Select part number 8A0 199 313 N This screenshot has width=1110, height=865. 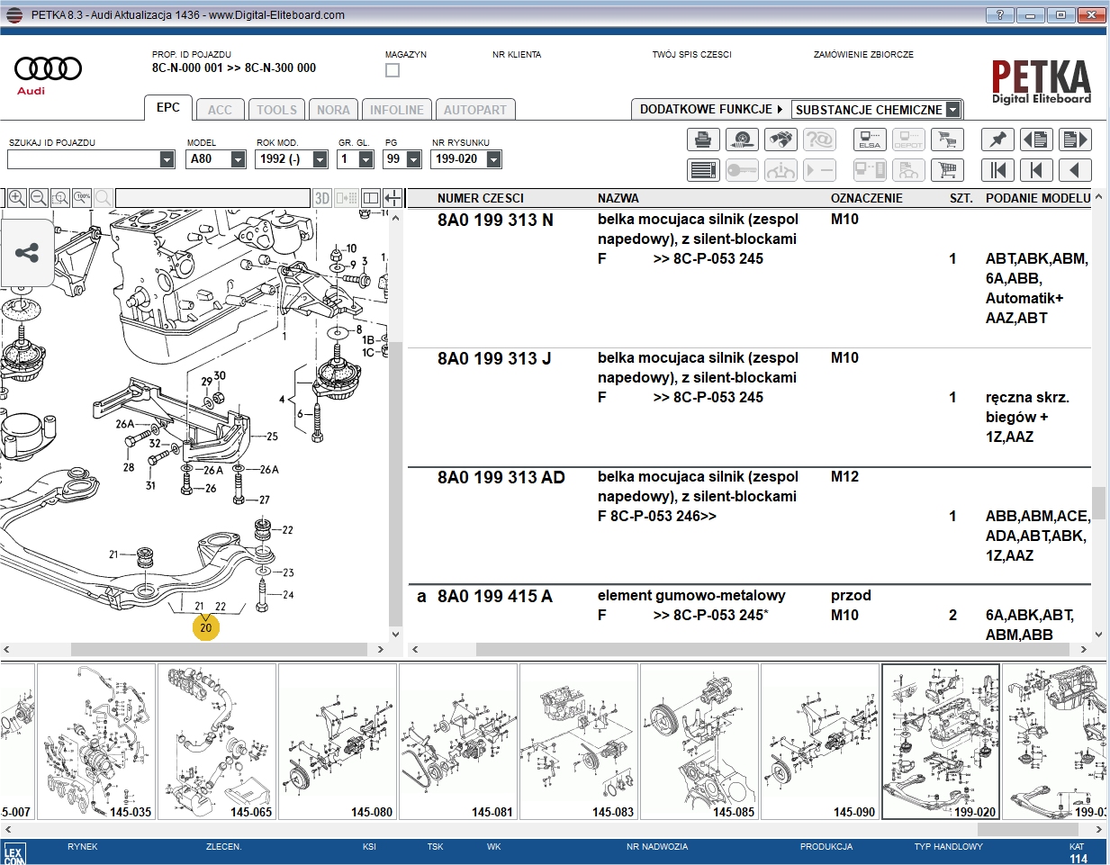[495, 220]
